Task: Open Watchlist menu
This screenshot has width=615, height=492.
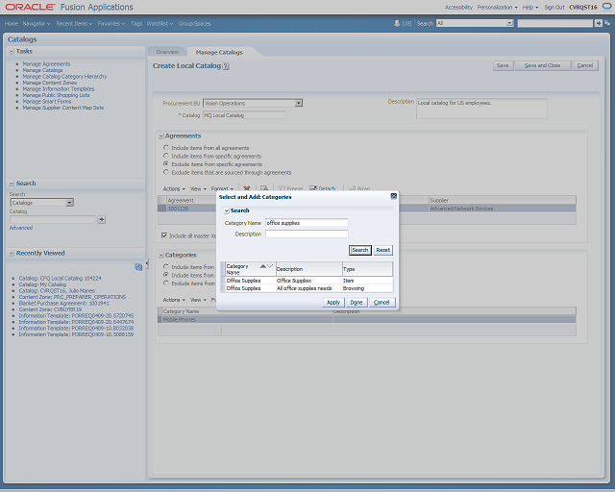Action: pyautogui.click(x=160, y=23)
